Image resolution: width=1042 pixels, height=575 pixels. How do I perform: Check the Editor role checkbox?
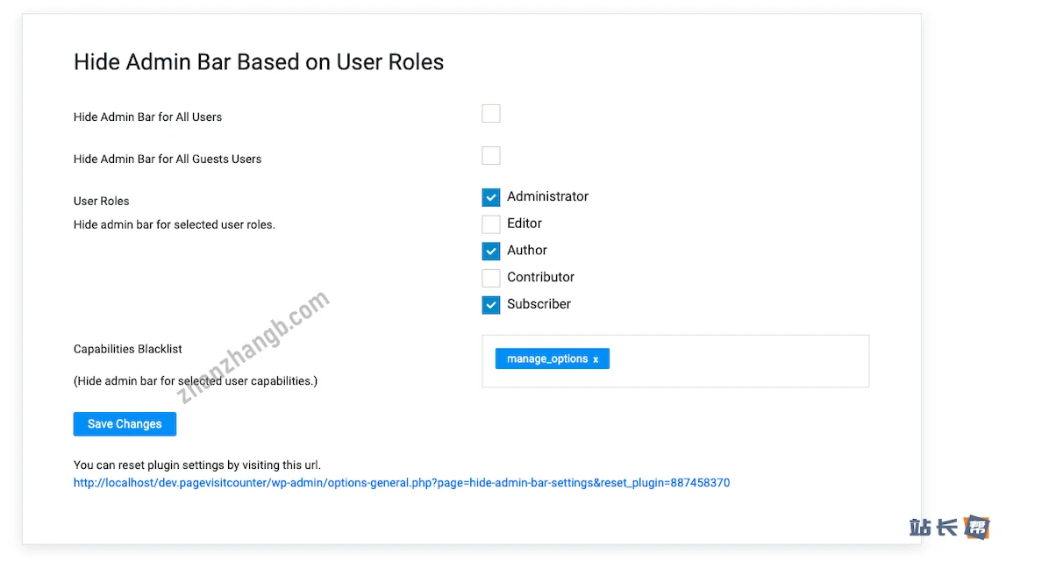(491, 224)
